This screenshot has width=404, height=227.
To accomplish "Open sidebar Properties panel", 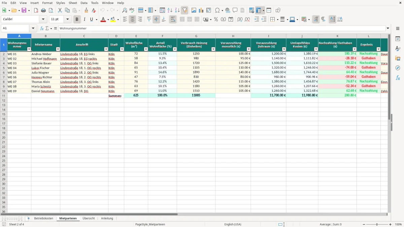I will (x=398, y=39).
